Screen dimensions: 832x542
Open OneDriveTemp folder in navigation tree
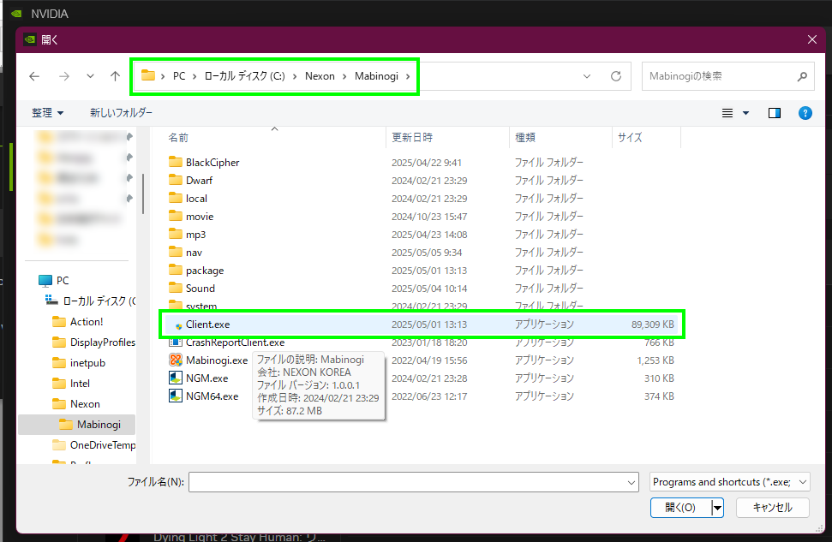103,445
